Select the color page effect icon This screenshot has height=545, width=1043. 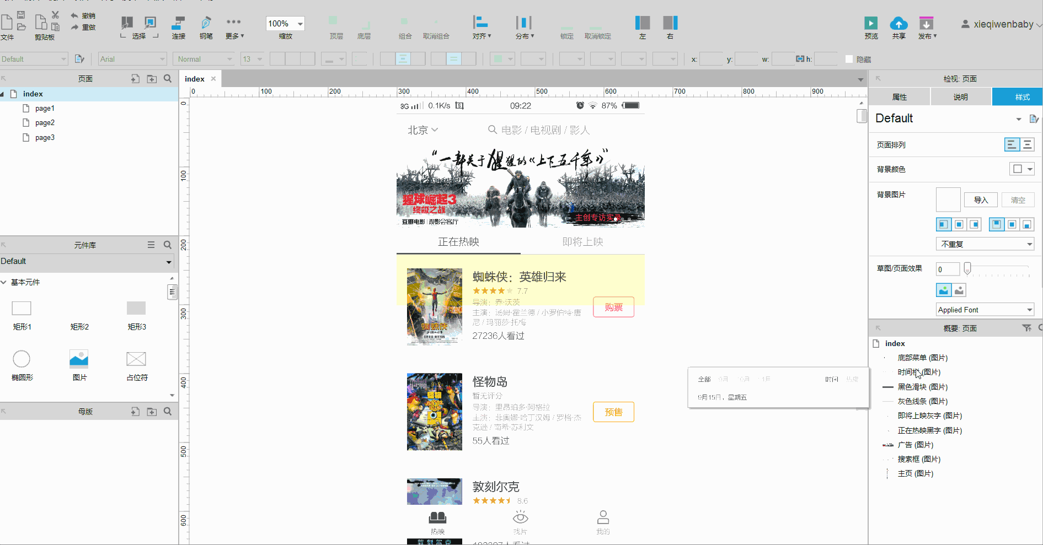point(944,290)
